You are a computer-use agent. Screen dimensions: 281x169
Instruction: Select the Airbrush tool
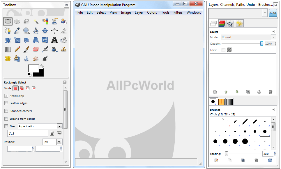pos(45,49)
